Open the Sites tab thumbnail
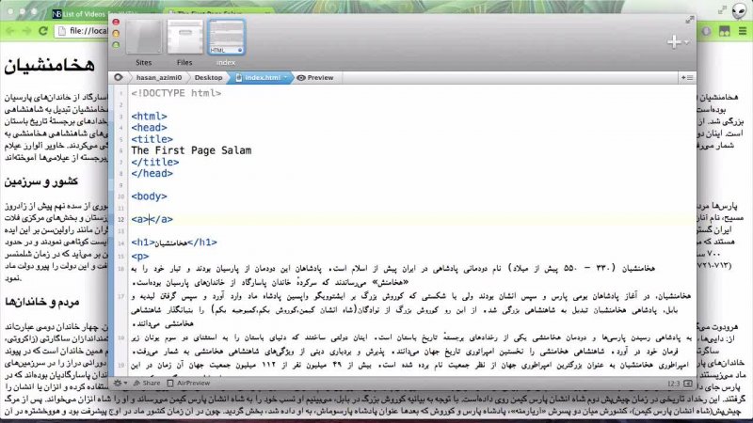Image resolution: width=753 pixels, height=423 pixels. 145,39
